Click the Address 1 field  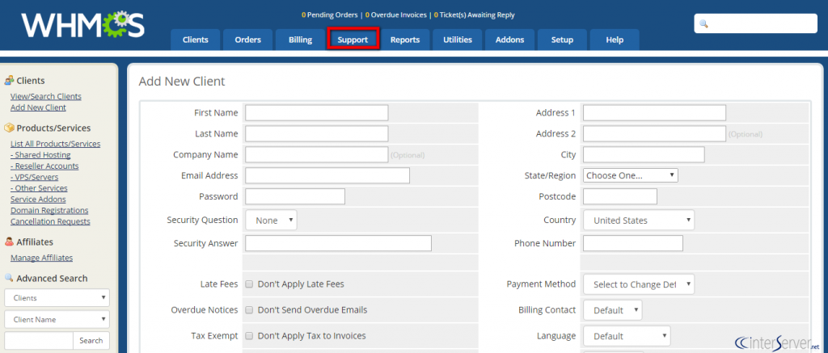click(654, 112)
